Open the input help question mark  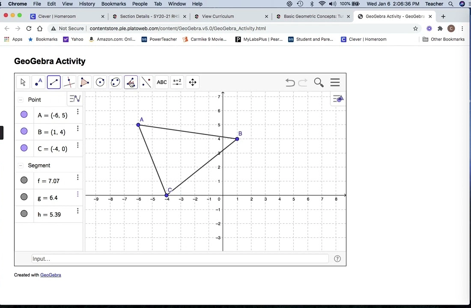click(x=337, y=259)
